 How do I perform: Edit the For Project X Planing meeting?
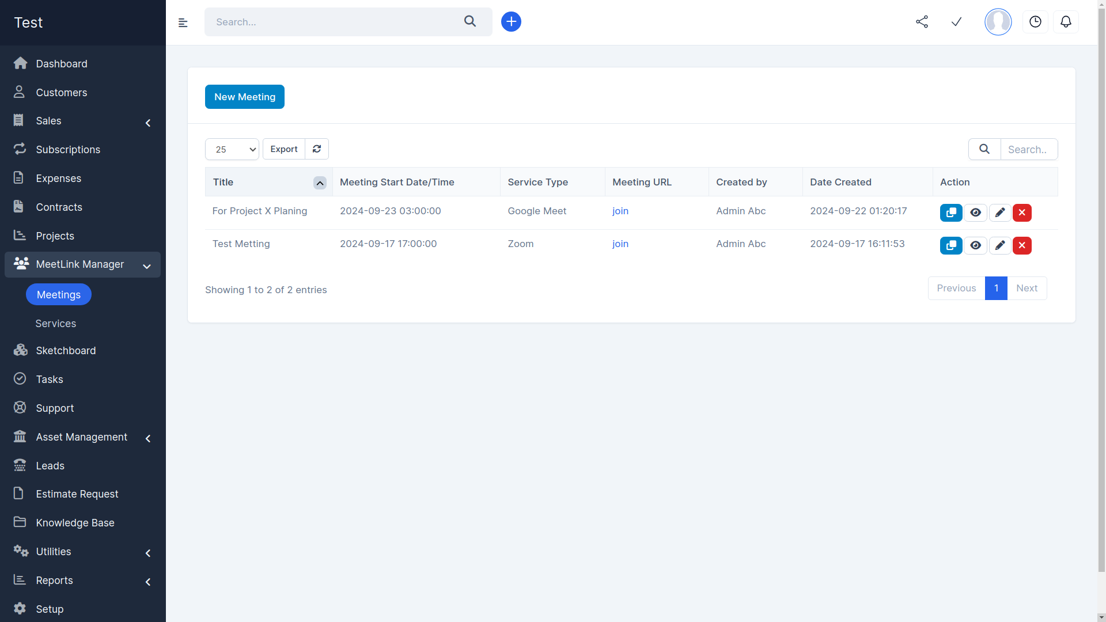[x=999, y=213]
